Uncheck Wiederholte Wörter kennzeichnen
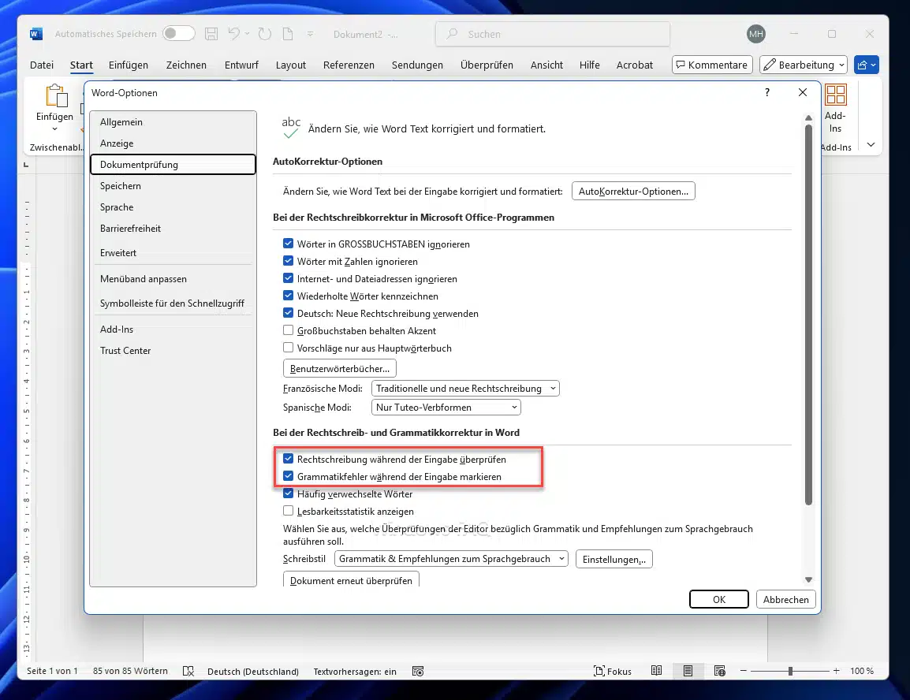The width and height of the screenshot is (910, 700). pos(288,296)
